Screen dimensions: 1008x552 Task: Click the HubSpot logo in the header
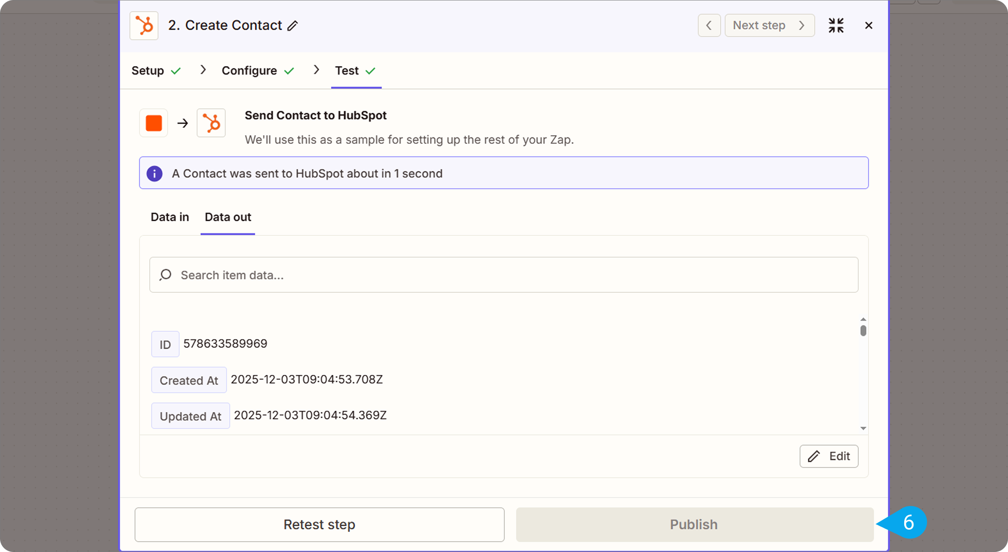[144, 25]
